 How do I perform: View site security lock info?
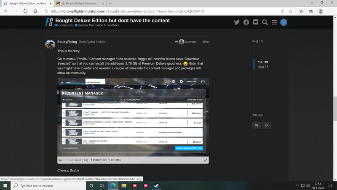pos(46,11)
